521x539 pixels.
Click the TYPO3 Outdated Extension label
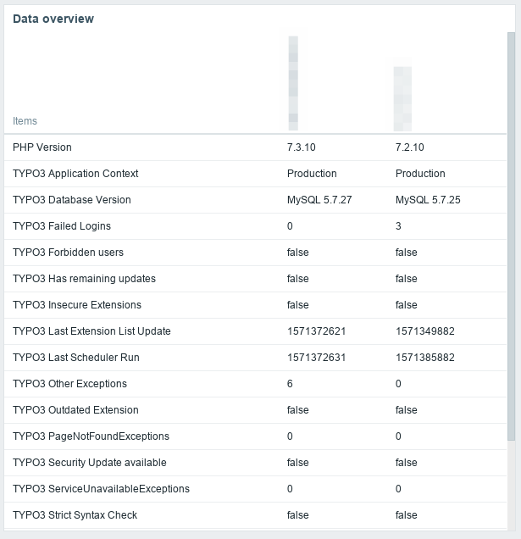coord(75,410)
